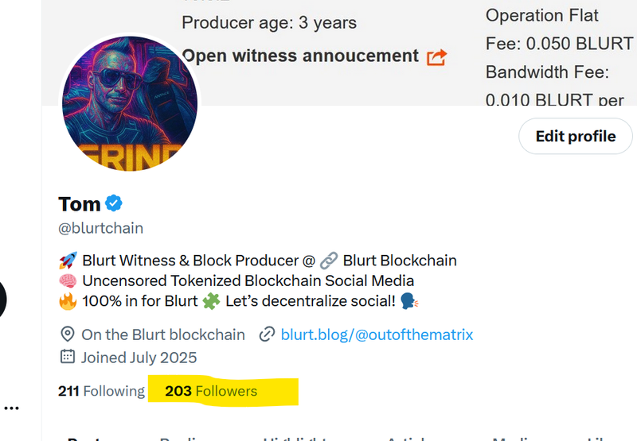Viewport: 637px width, 441px height.
Task: Click the @blurtchain handle
Action: pos(101,228)
